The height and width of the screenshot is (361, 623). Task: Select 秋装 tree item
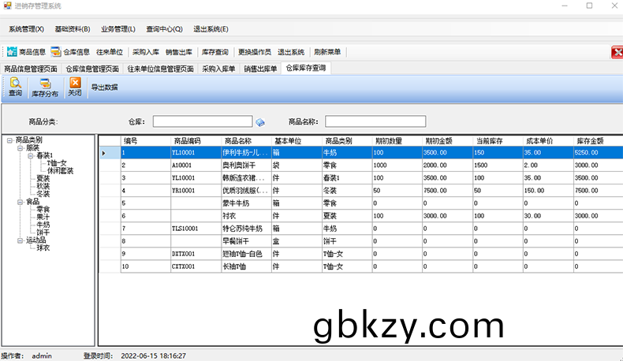click(43, 186)
